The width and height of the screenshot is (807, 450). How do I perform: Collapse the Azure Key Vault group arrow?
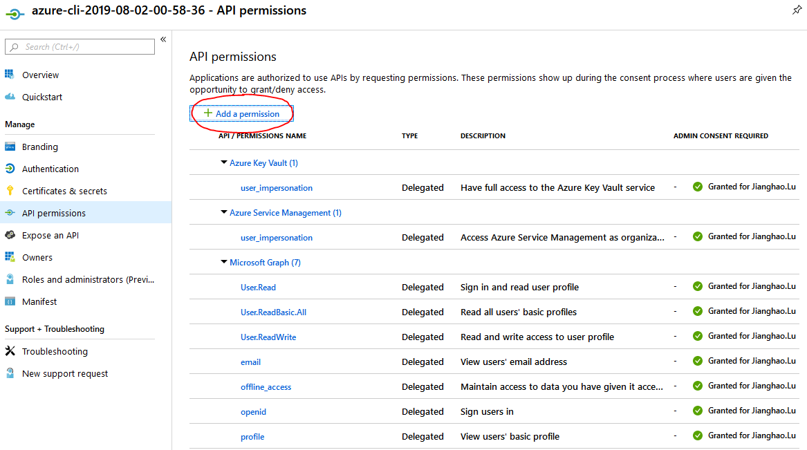pyautogui.click(x=223, y=162)
